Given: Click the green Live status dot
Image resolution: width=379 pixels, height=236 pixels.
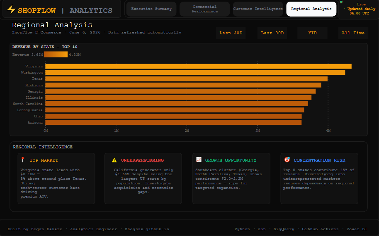Looking at the screenshot, I should click(x=341, y=2).
